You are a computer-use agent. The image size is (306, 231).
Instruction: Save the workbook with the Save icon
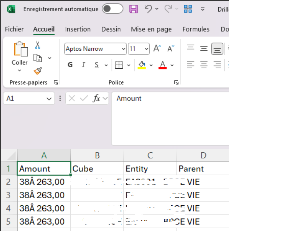pos(133,9)
